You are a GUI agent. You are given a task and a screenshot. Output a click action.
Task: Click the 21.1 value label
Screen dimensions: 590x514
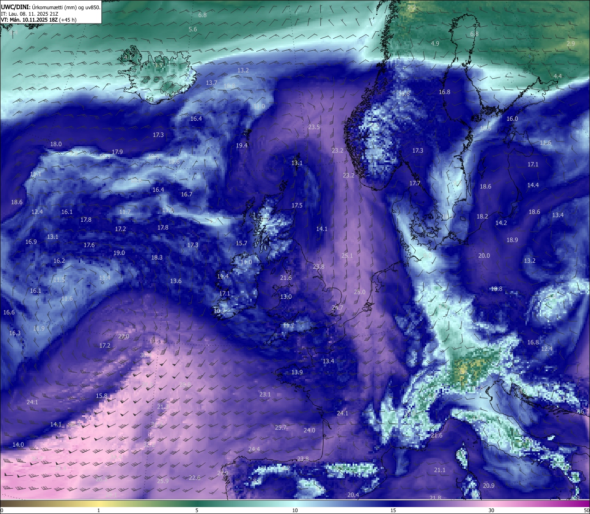(440, 470)
